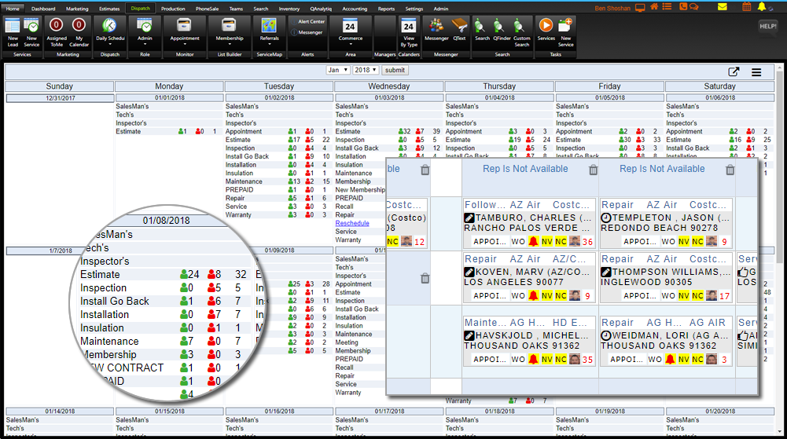Open the 2018 year dropdown
Screen dimensions: 787x439
pyautogui.click(x=365, y=70)
